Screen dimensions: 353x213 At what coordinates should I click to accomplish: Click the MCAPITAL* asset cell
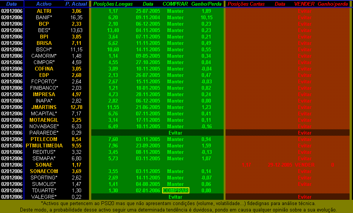pyautogui.click(x=44, y=114)
